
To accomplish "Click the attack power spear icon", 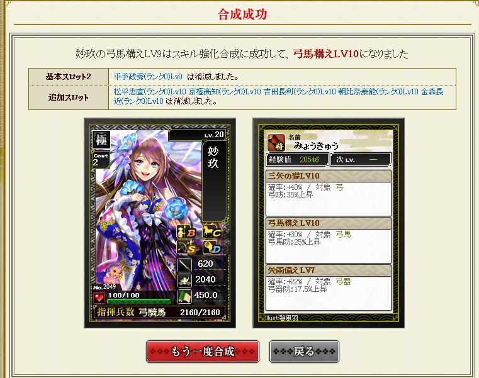I will pos(185,264).
